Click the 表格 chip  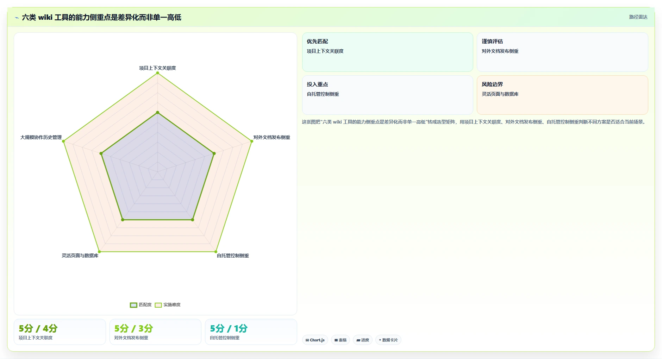click(x=341, y=340)
